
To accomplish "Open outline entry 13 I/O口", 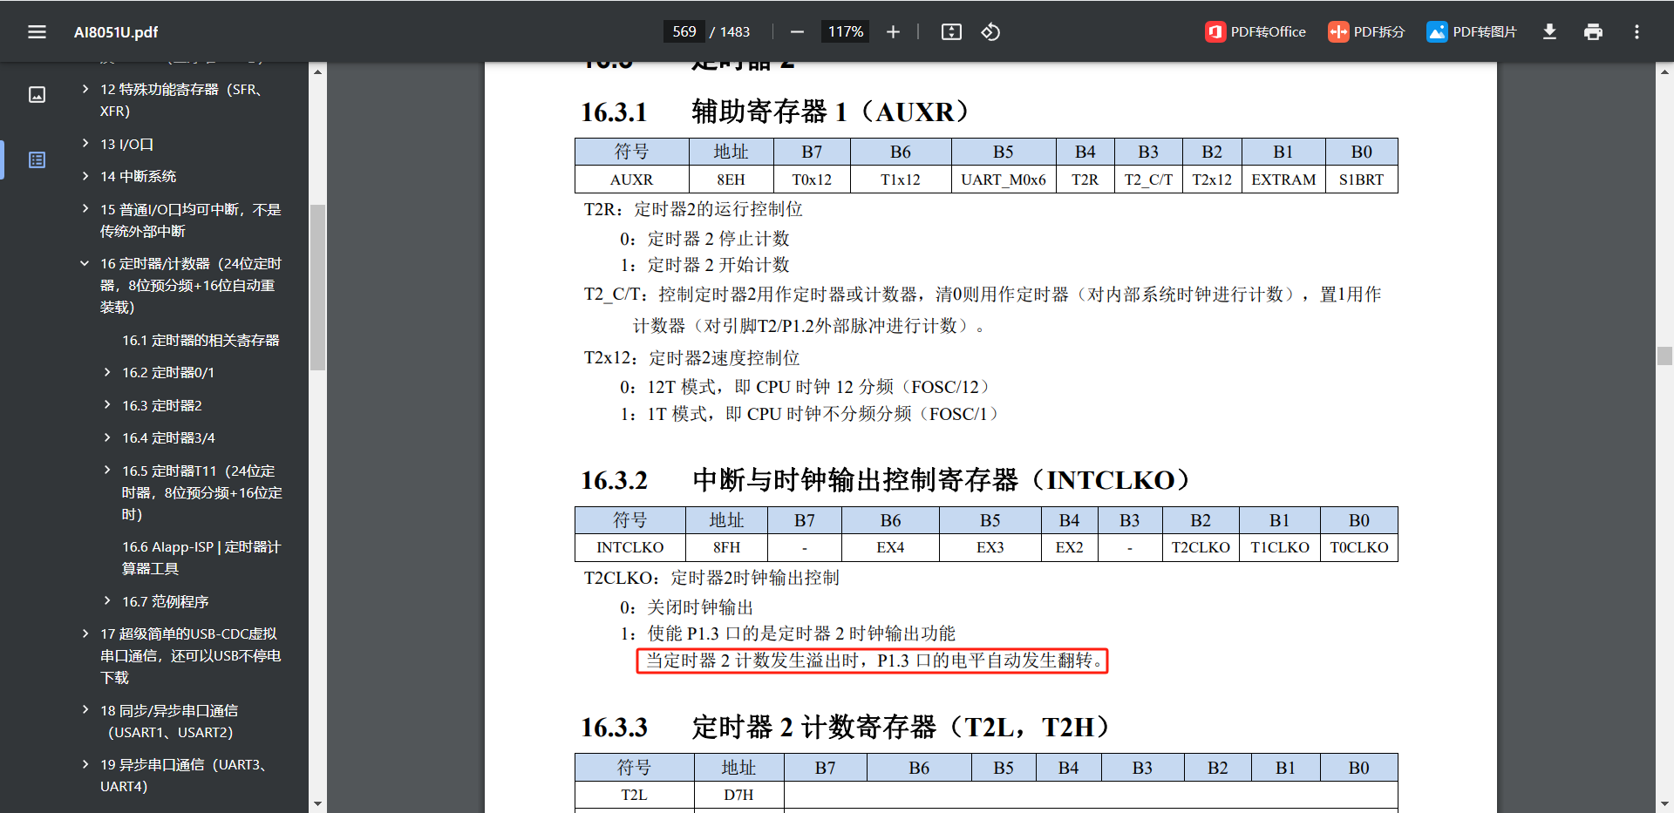I will pyautogui.click(x=126, y=144).
